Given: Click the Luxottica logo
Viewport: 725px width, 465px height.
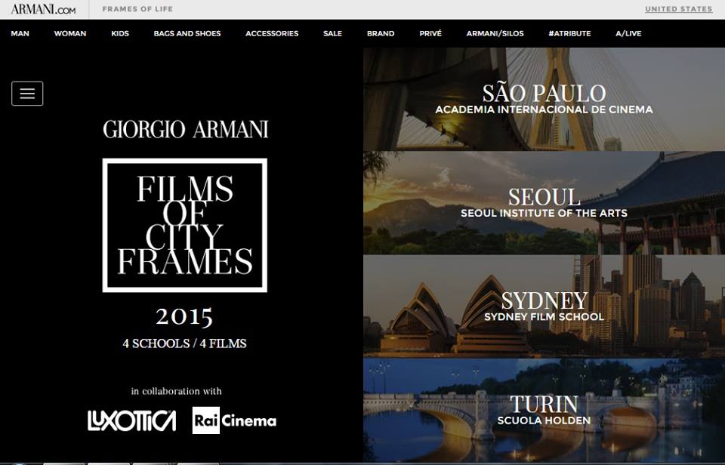Looking at the screenshot, I should point(131,420).
